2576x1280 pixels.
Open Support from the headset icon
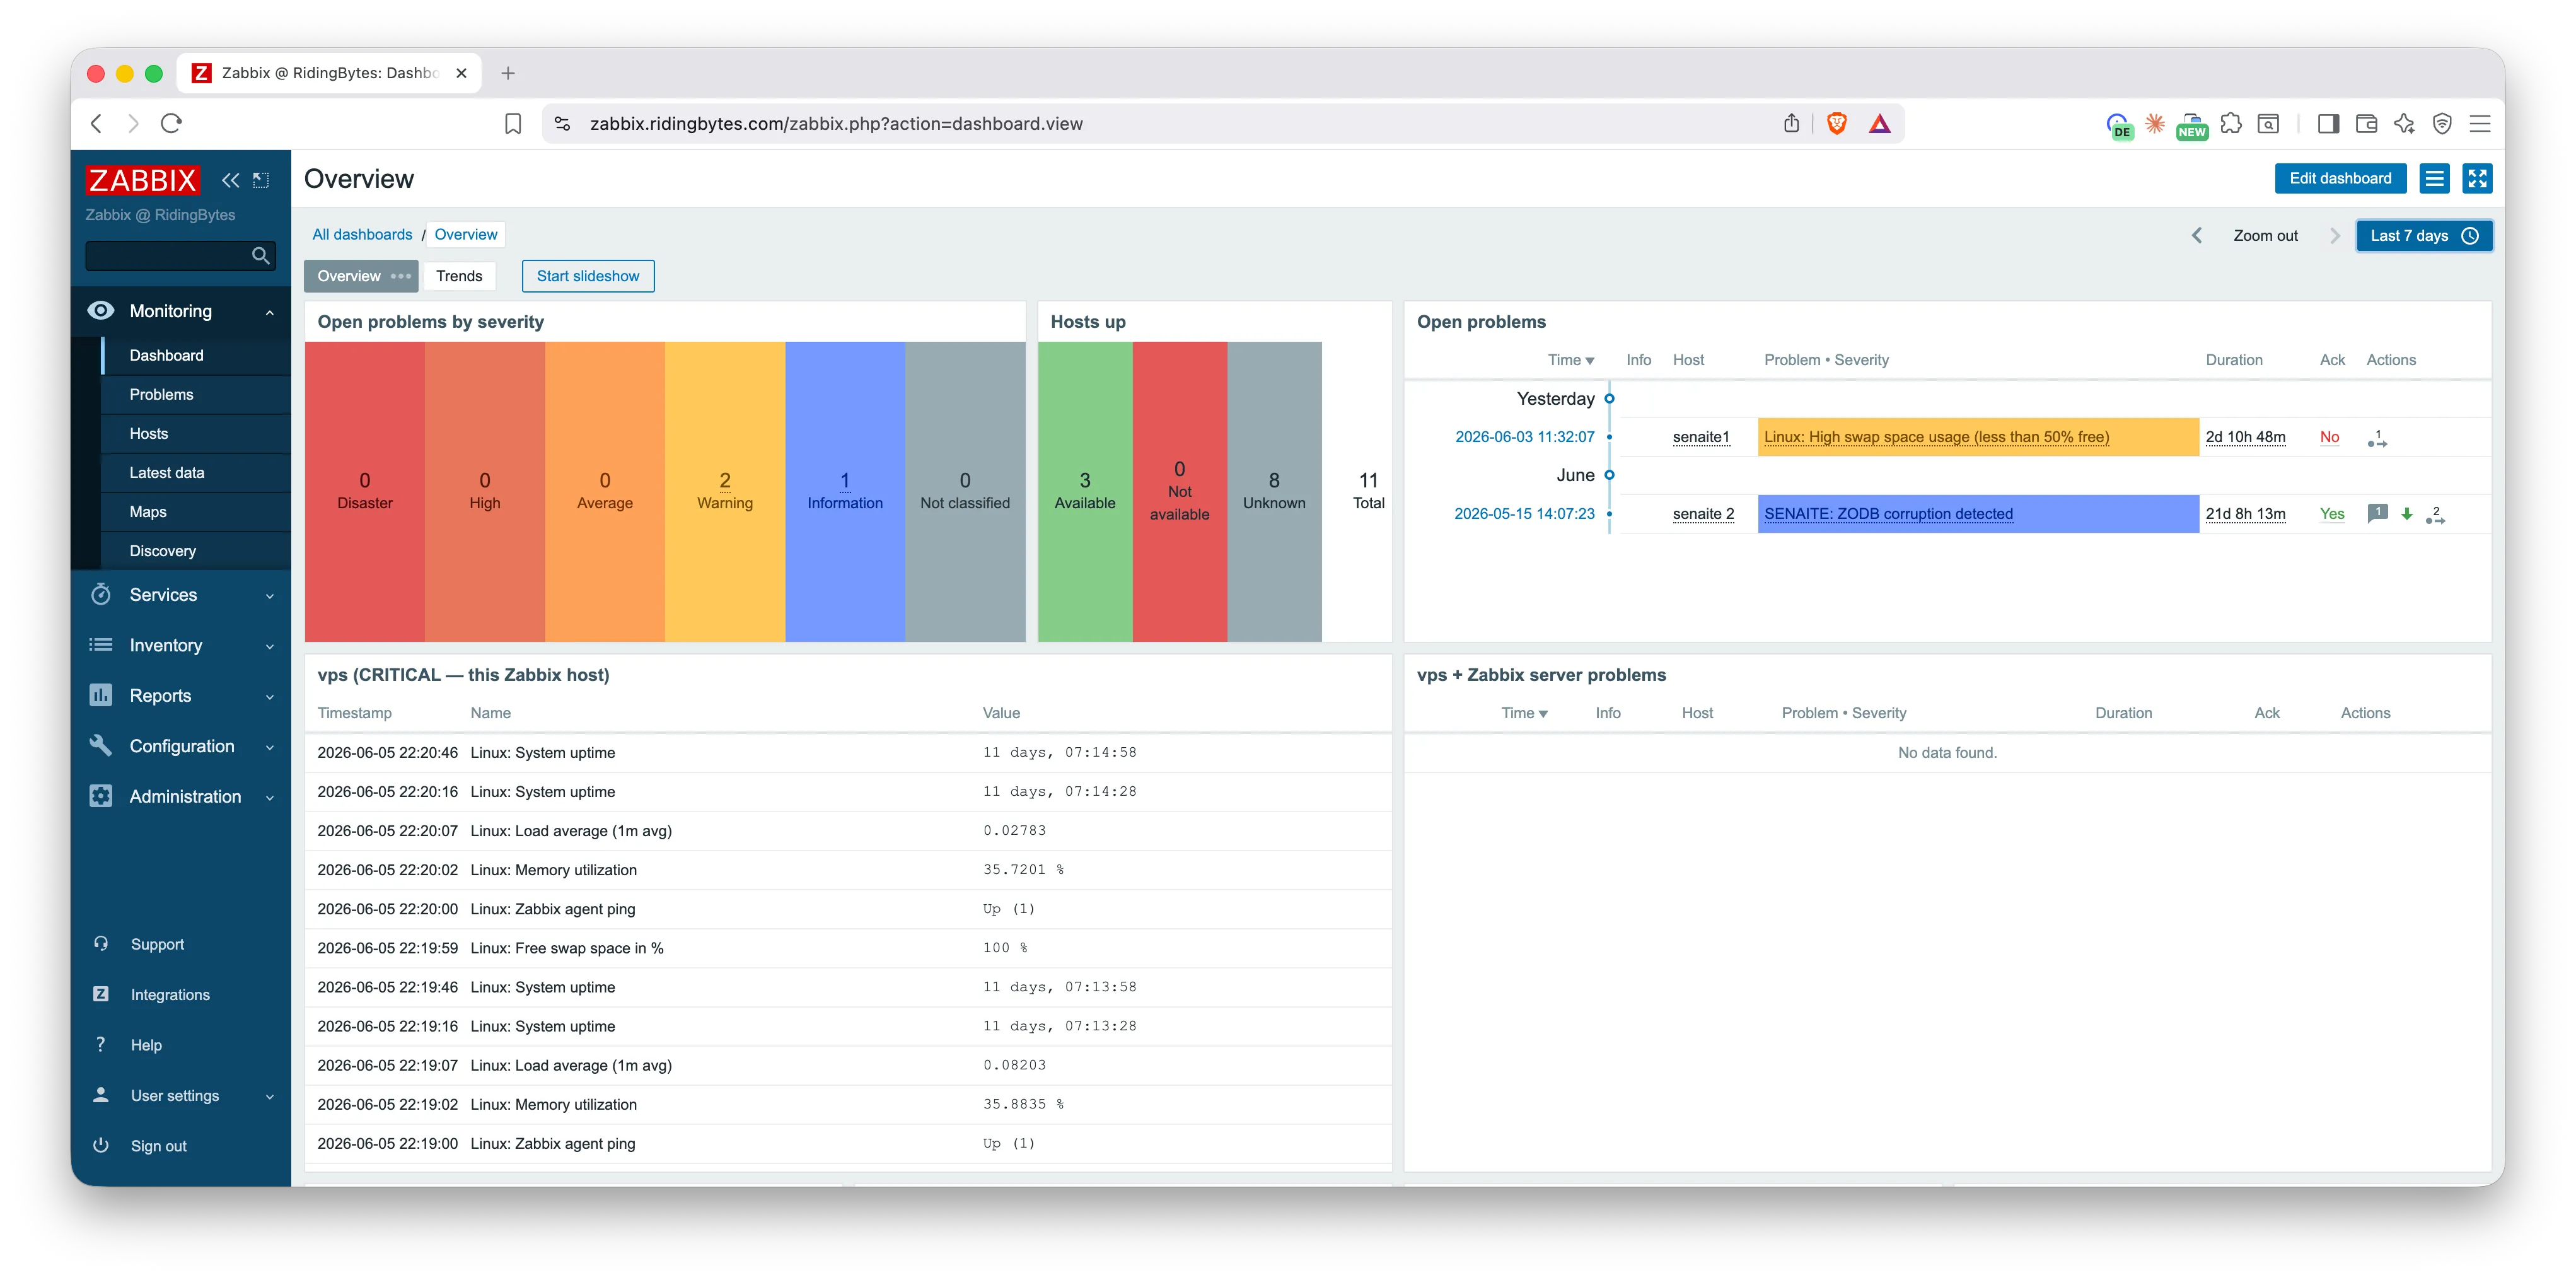click(101, 944)
